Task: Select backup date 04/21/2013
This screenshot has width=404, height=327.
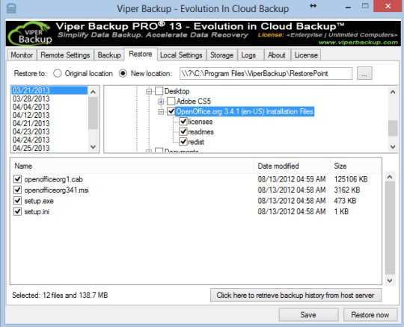Action: pyautogui.click(x=49, y=123)
